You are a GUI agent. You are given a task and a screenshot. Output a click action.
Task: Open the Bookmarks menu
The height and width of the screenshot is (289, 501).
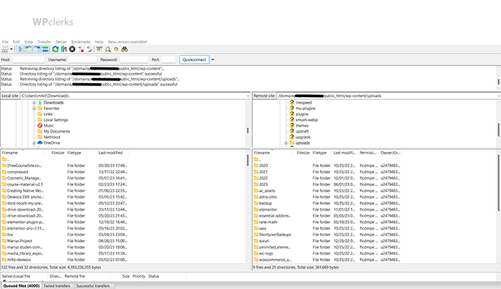coord(81,42)
